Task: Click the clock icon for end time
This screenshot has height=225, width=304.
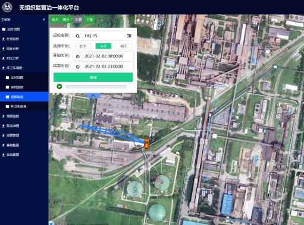Action: pos(78,66)
